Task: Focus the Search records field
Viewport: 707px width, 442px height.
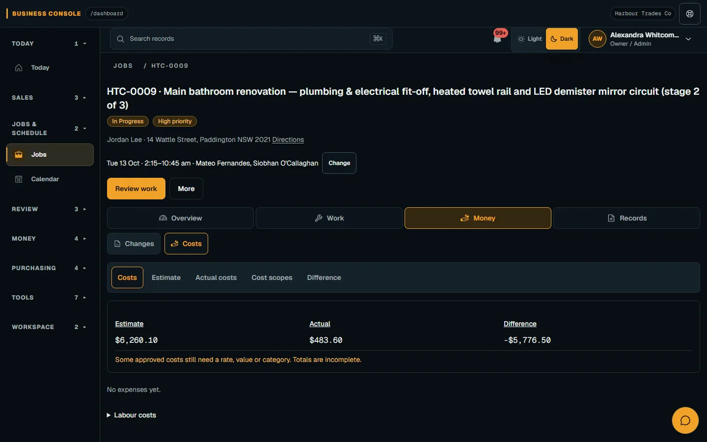Action: pyautogui.click(x=251, y=39)
